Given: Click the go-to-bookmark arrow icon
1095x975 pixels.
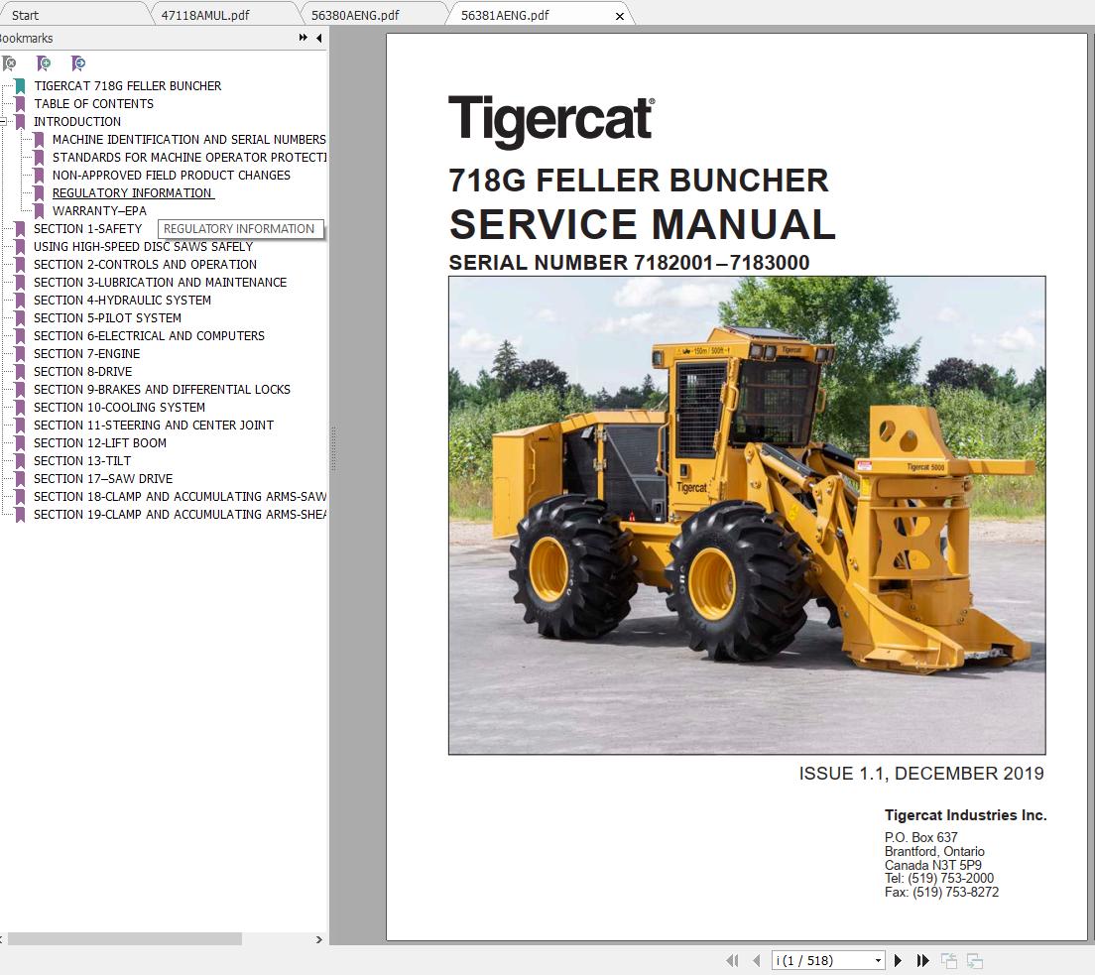Looking at the screenshot, I should coord(77,62).
